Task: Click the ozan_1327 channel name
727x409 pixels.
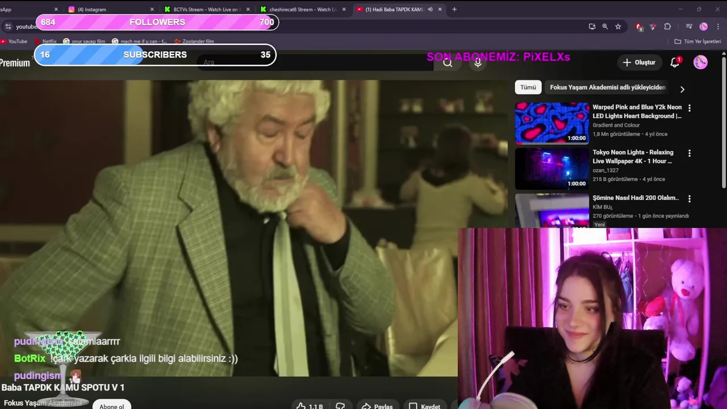Action: pyautogui.click(x=605, y=170)
